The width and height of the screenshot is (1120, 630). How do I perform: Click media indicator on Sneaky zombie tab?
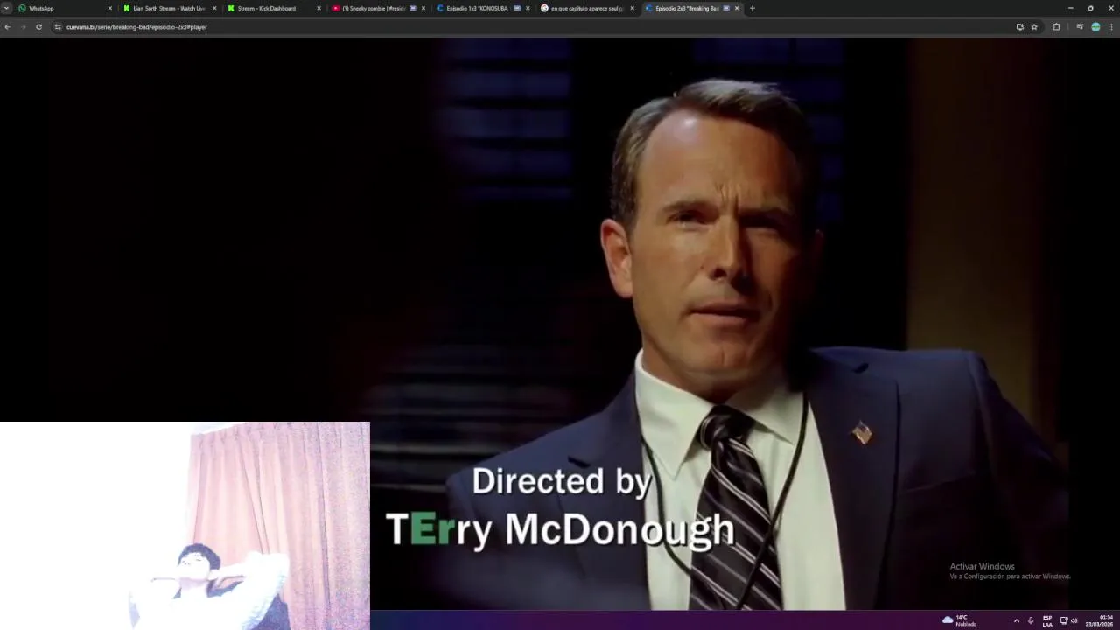coord(413,8)
